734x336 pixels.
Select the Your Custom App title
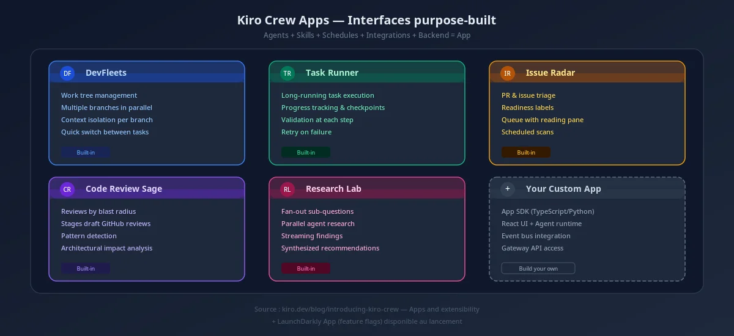click(x=563, y=189)
